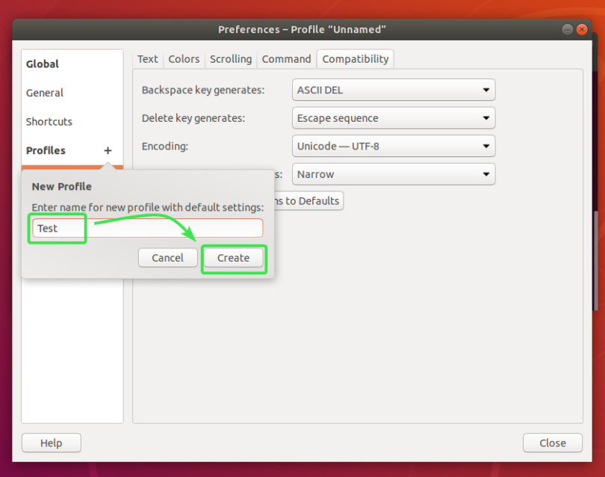Click Close to exit Preferences
This screenshot has width=605, height=477.
click(x=552, y=443)
